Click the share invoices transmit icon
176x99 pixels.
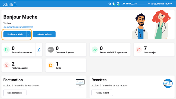point(39,50)
